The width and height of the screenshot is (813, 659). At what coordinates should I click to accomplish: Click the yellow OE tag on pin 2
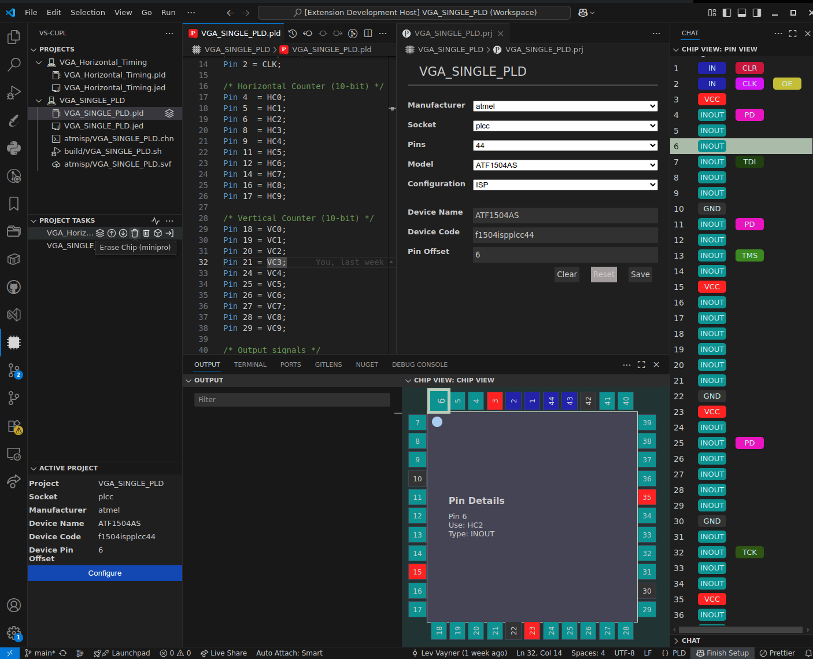[787, 84]
